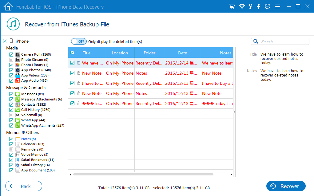Select Notes (5) in Memos & Others
Viewport: 314px width, 196px height.
tap(28, 139)
